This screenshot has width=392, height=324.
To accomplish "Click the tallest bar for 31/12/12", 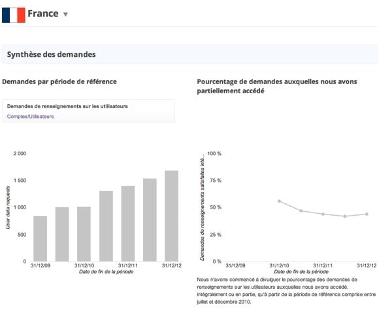I will tap(171, 216).
